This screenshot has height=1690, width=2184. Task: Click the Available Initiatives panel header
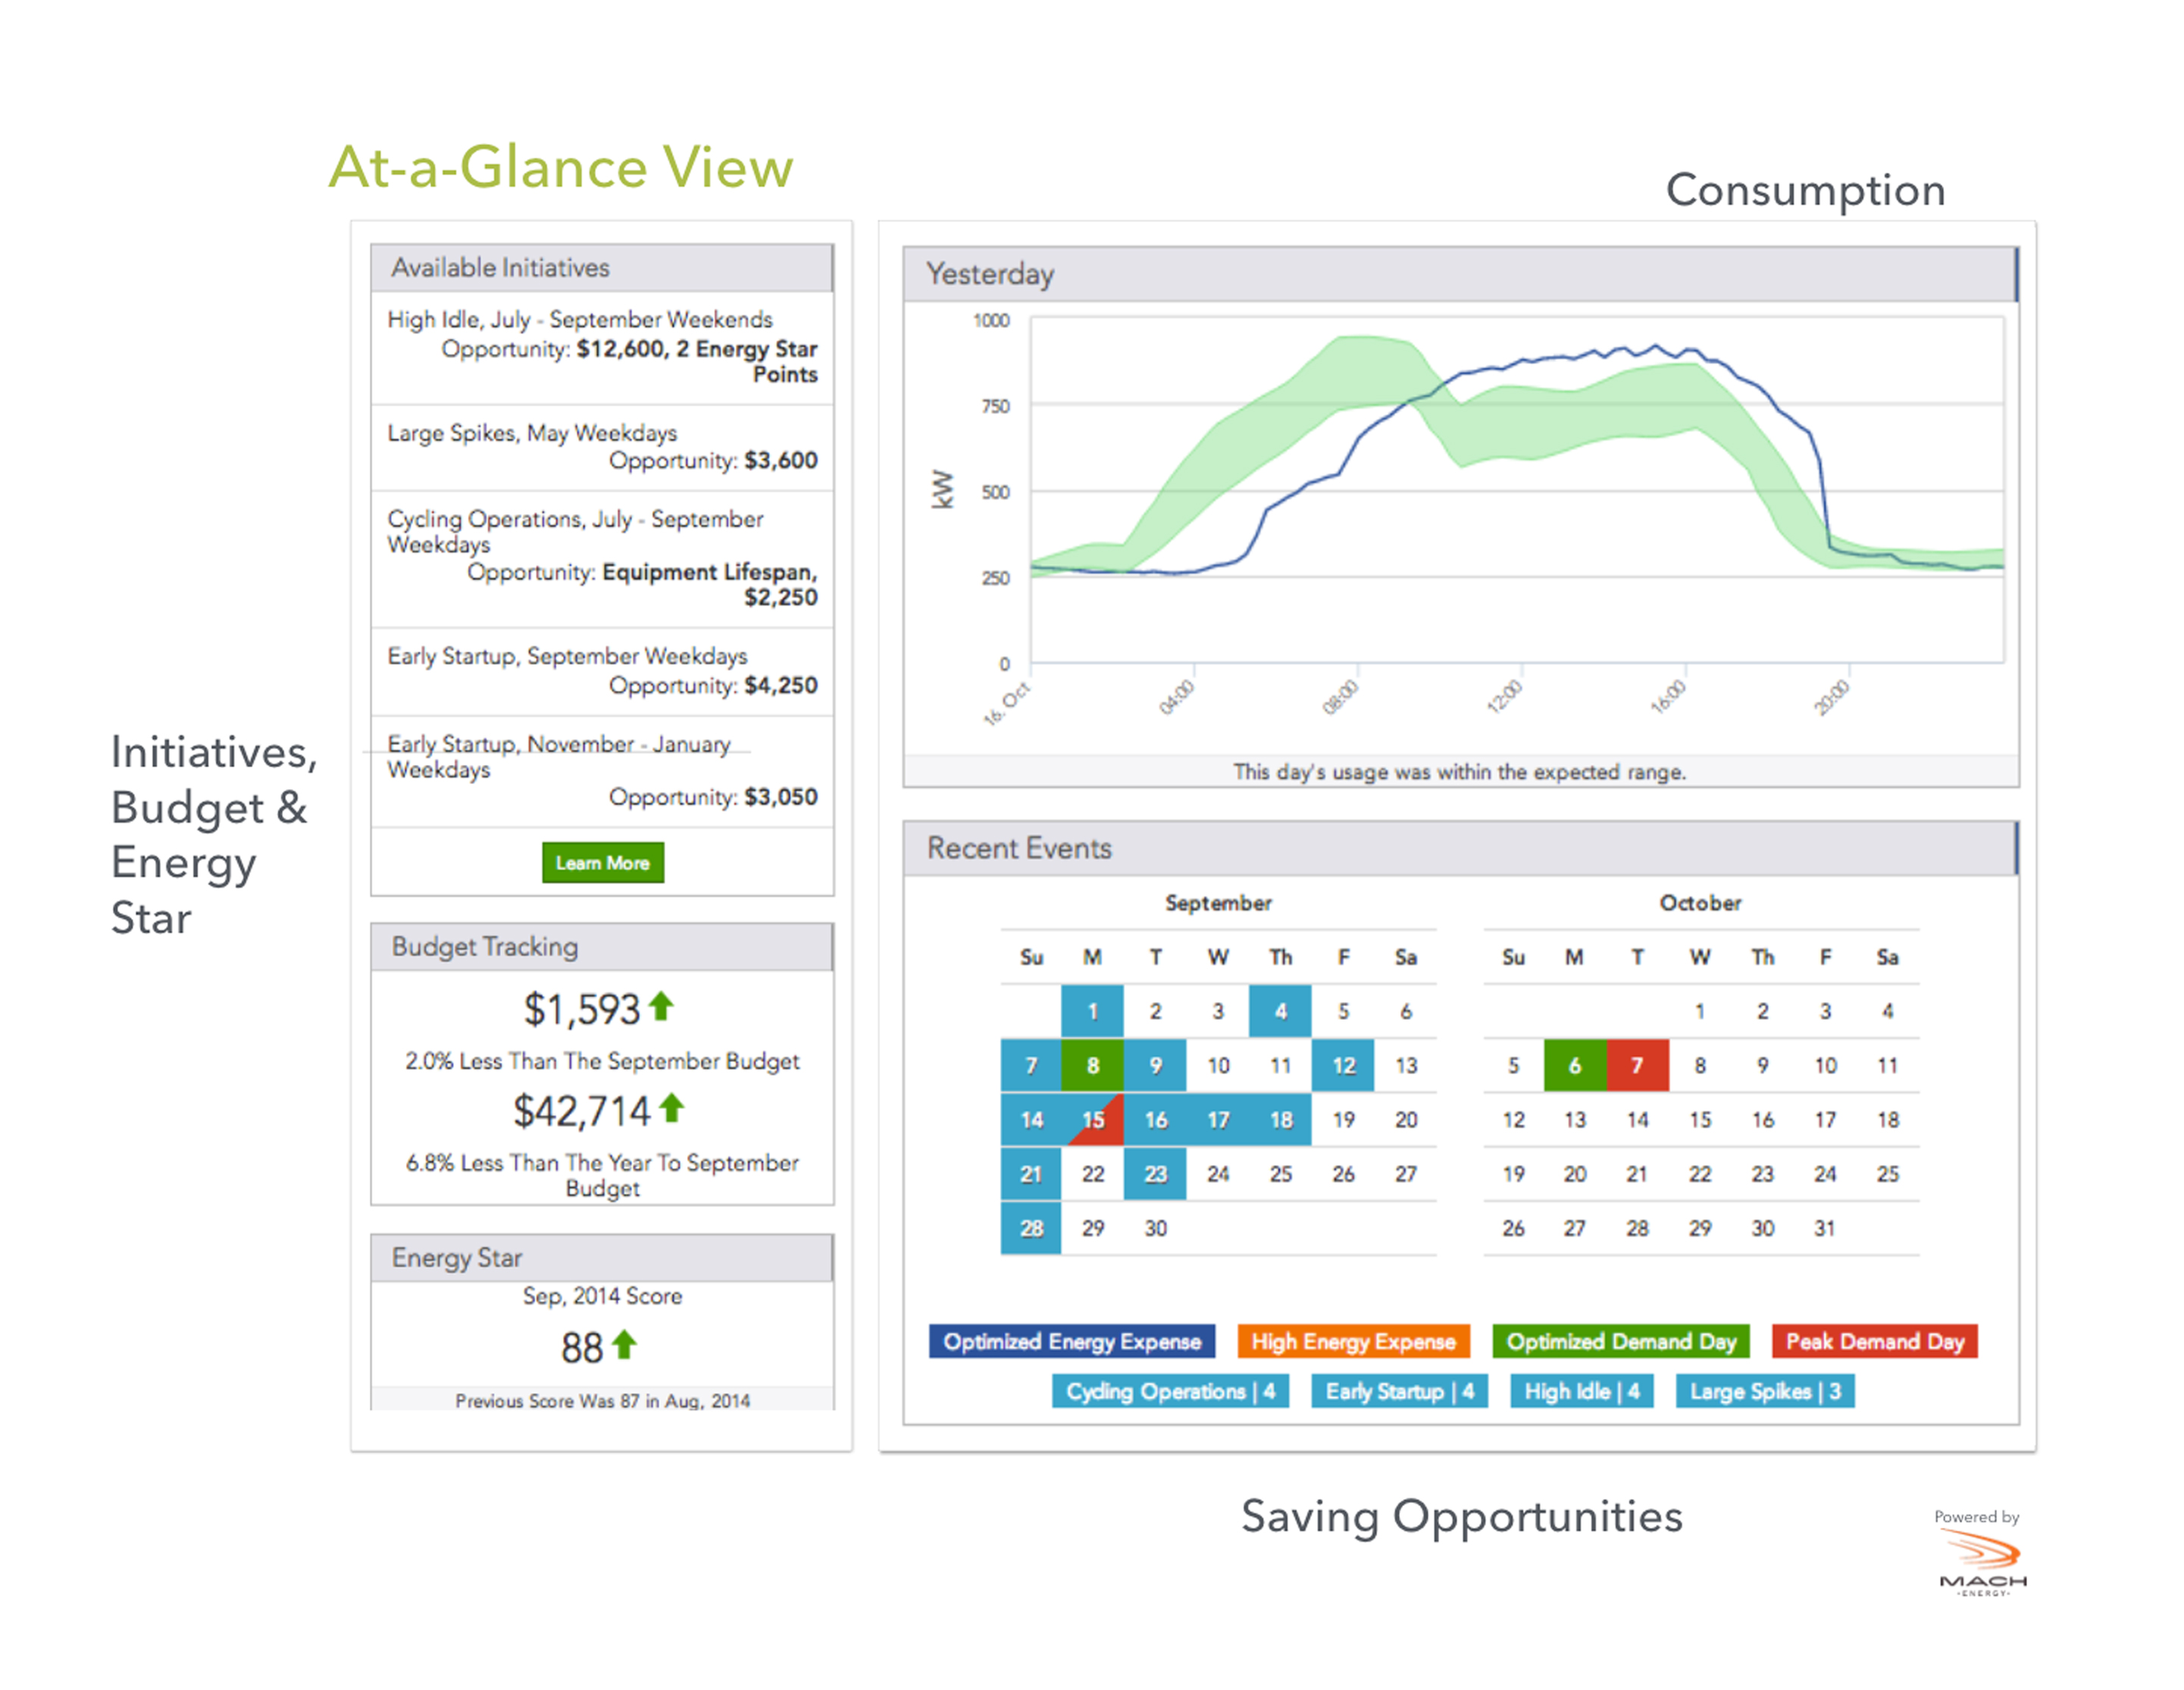[x=602, y=268]
